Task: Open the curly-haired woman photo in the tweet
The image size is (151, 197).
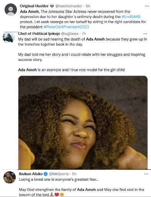Action: tap(83, 123)
